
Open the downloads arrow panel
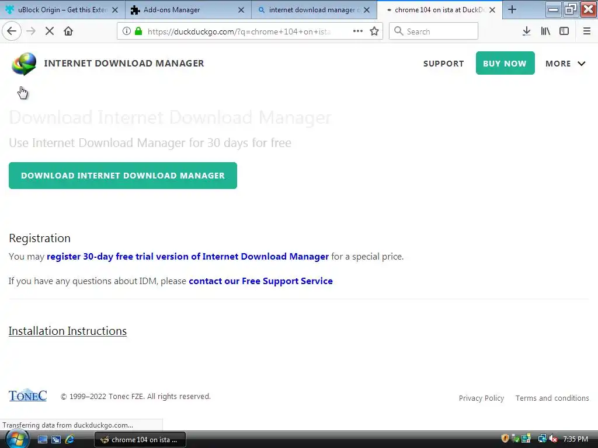click(526, 31)
